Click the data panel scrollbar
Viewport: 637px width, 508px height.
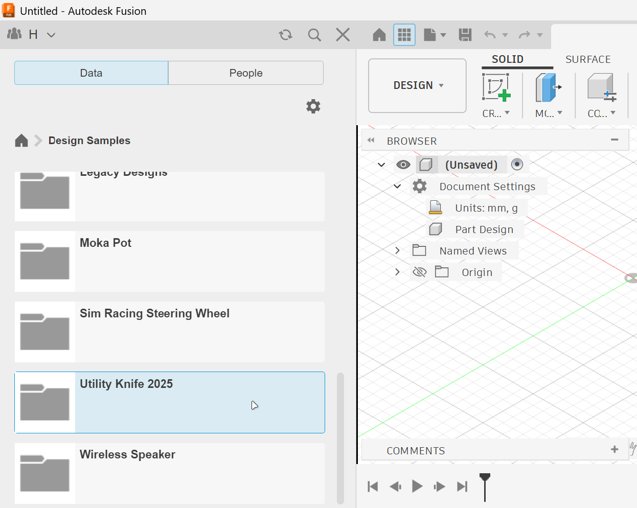pyautogui.click(x=340, y=438)
